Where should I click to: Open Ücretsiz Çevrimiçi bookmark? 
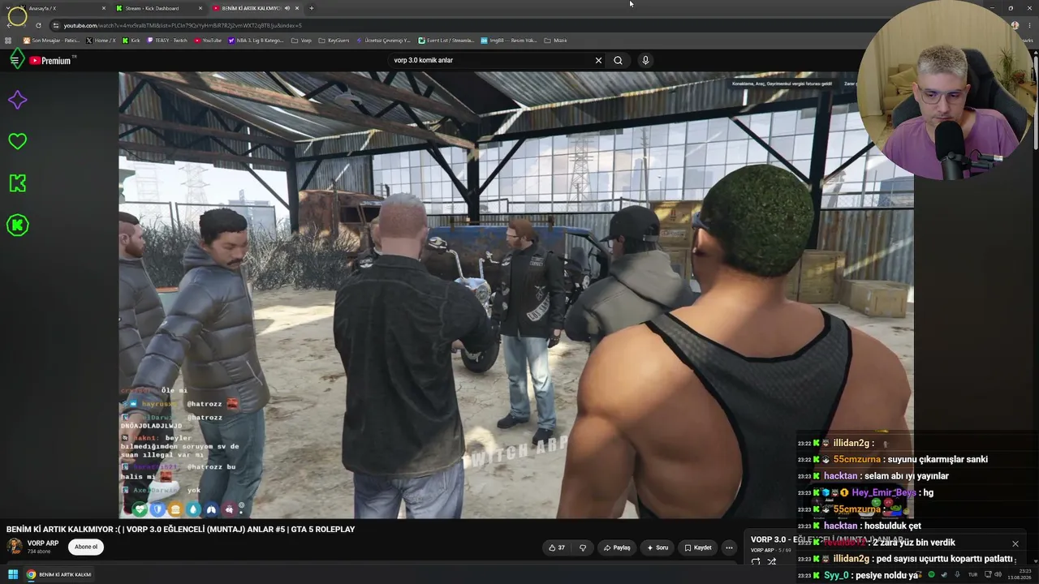point(383,41)
